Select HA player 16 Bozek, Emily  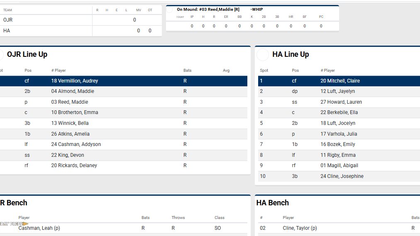[338, 144]
